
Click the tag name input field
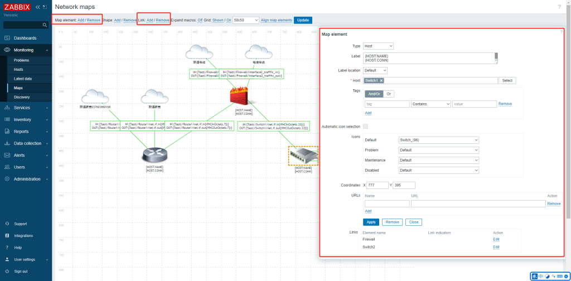pos(387,104)
